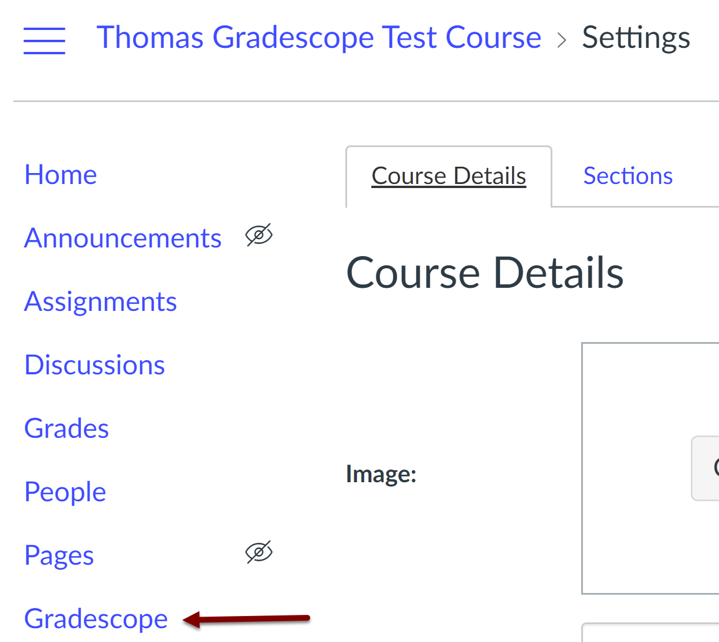Open the People roster
719x642 pixels.
65,491
